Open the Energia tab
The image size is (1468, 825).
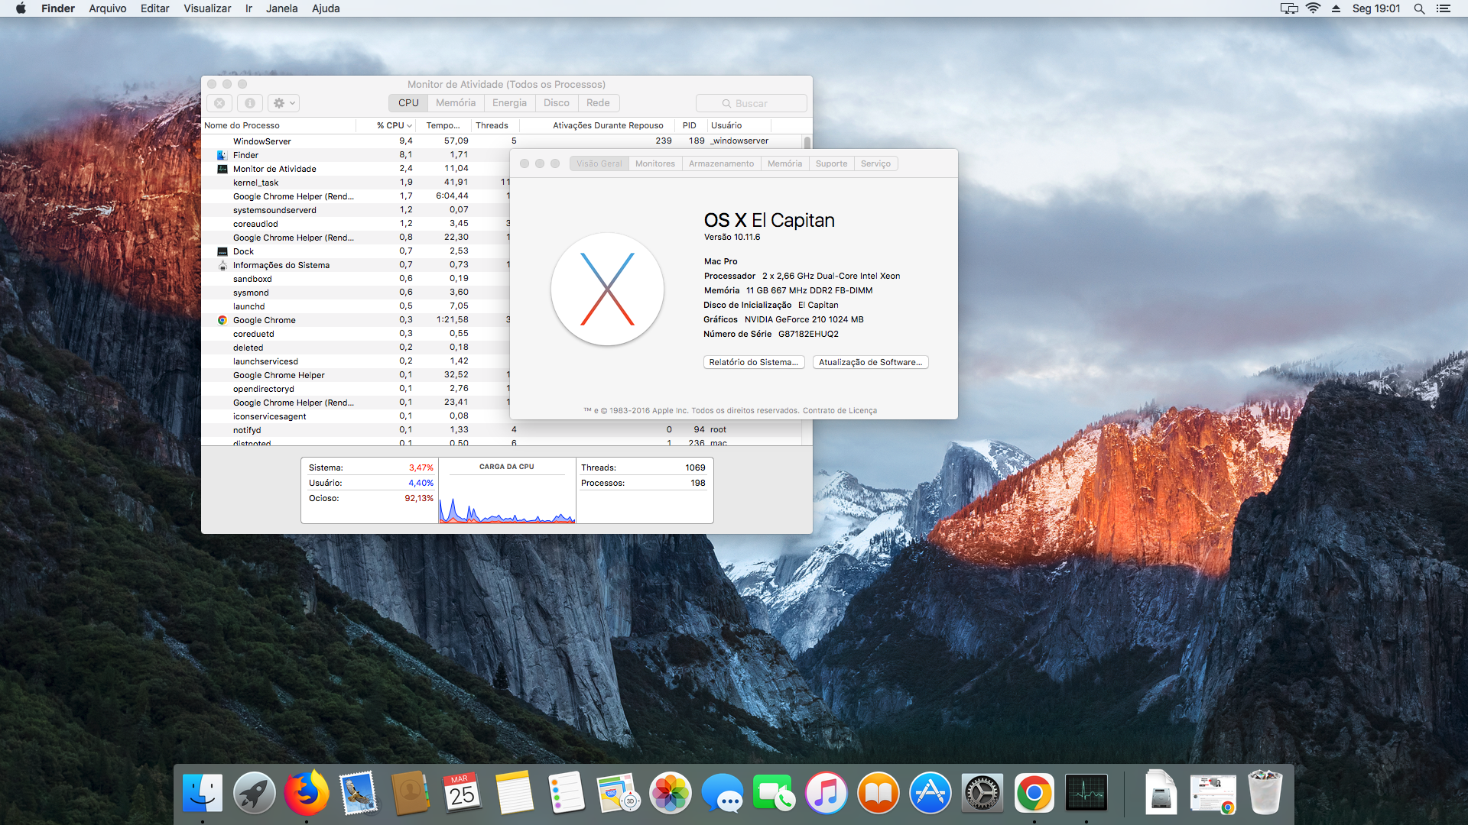point(509,103)
